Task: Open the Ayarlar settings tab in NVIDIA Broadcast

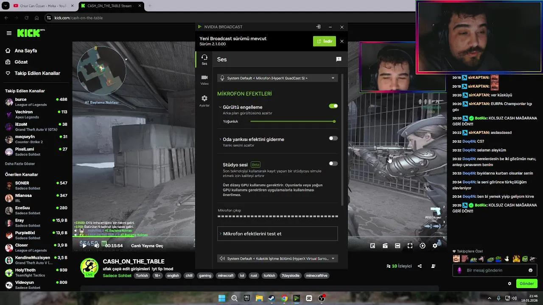Action: point(204,101)
